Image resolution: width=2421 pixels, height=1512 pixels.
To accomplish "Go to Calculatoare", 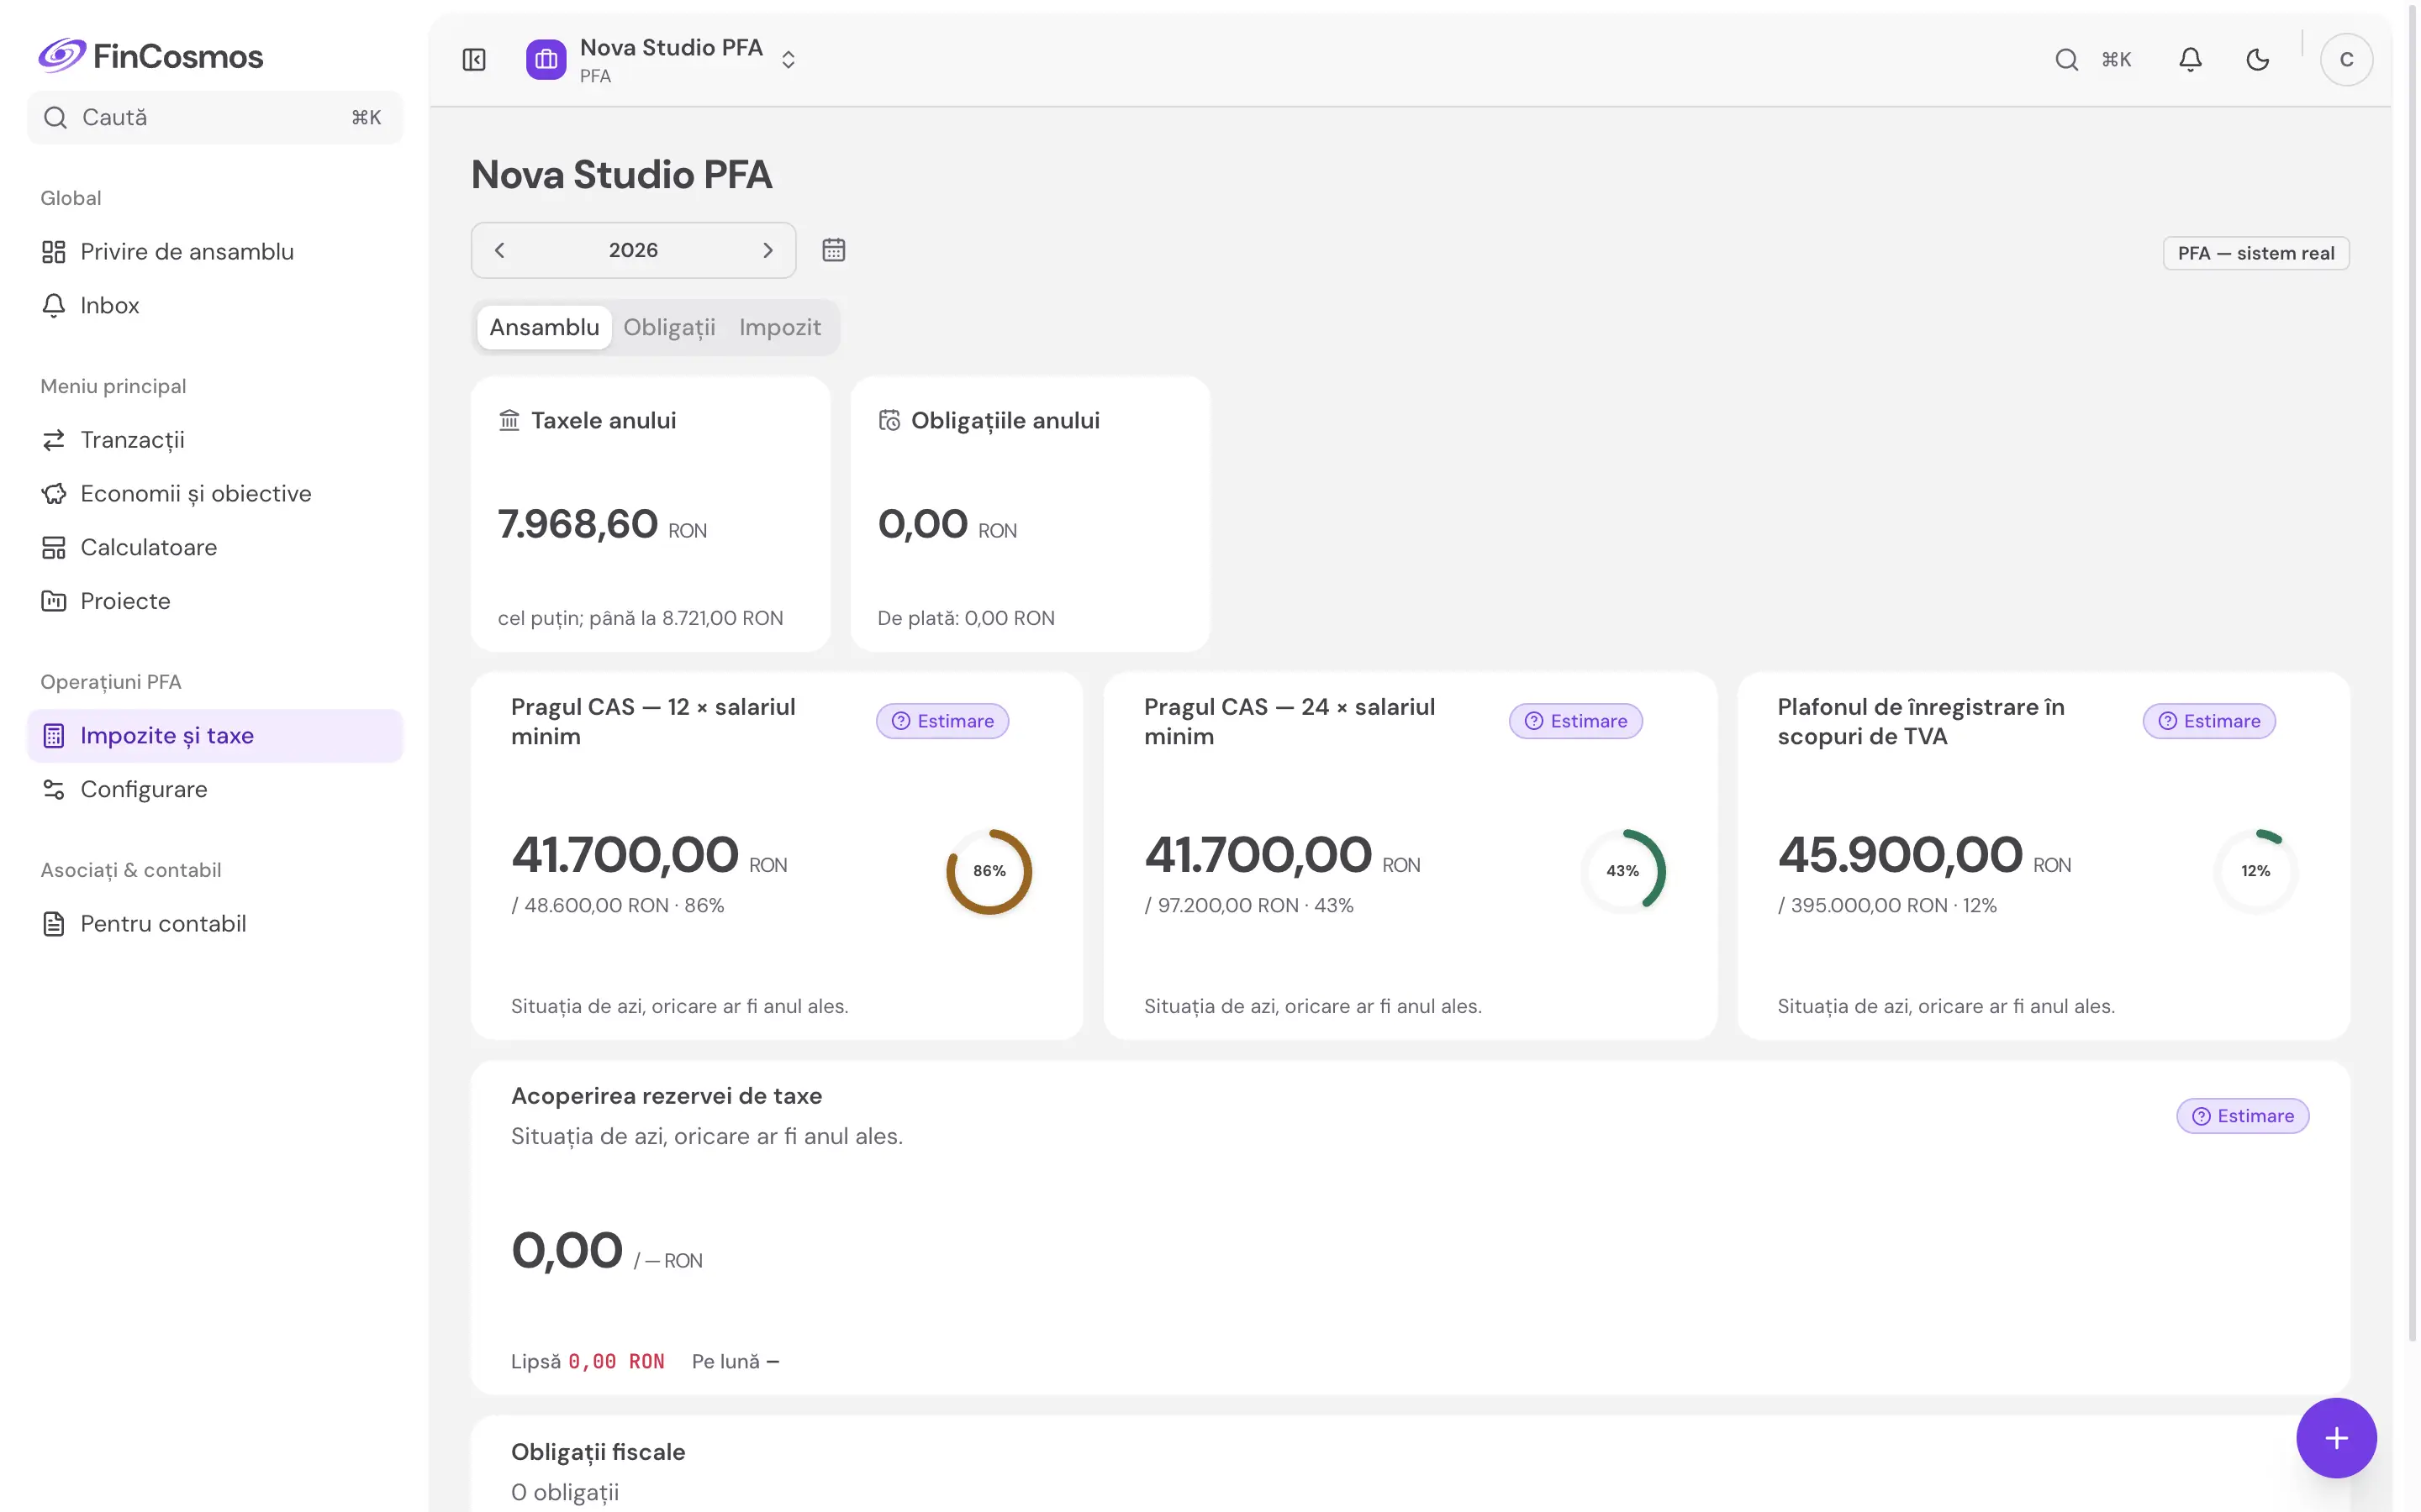I will pyautogui.click(x=215, y=548).
